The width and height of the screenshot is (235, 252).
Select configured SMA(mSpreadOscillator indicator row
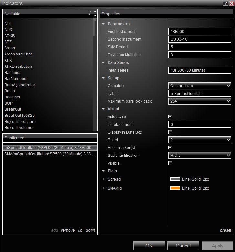click(x=50, y=154)
